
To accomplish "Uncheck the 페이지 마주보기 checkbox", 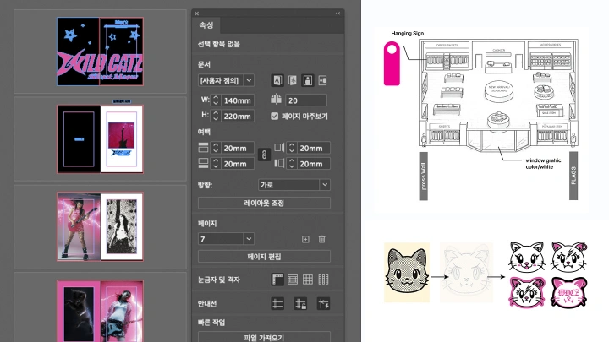I will click(275, 116).
